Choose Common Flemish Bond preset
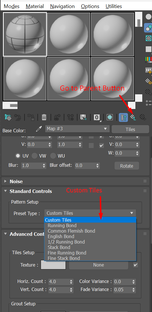The height and width of the screenshot is (312, 152). (x=90, y=231)
